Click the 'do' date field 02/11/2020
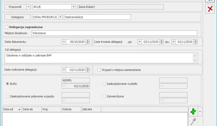This screenshot has height=126, width=217. tap(185, 42)
